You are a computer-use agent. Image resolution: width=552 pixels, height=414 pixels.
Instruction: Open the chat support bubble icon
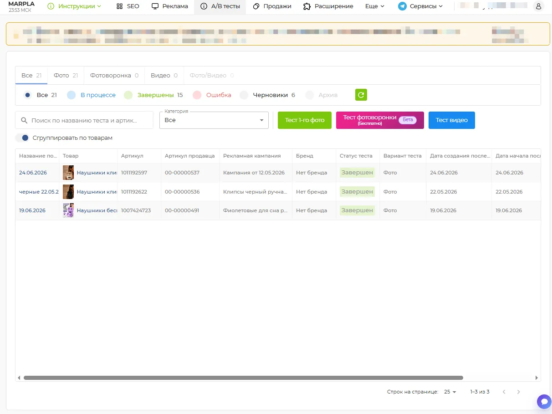pos(544,402)
